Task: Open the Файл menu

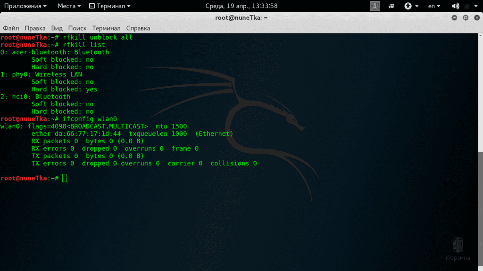Action: (x=11, y=28)
